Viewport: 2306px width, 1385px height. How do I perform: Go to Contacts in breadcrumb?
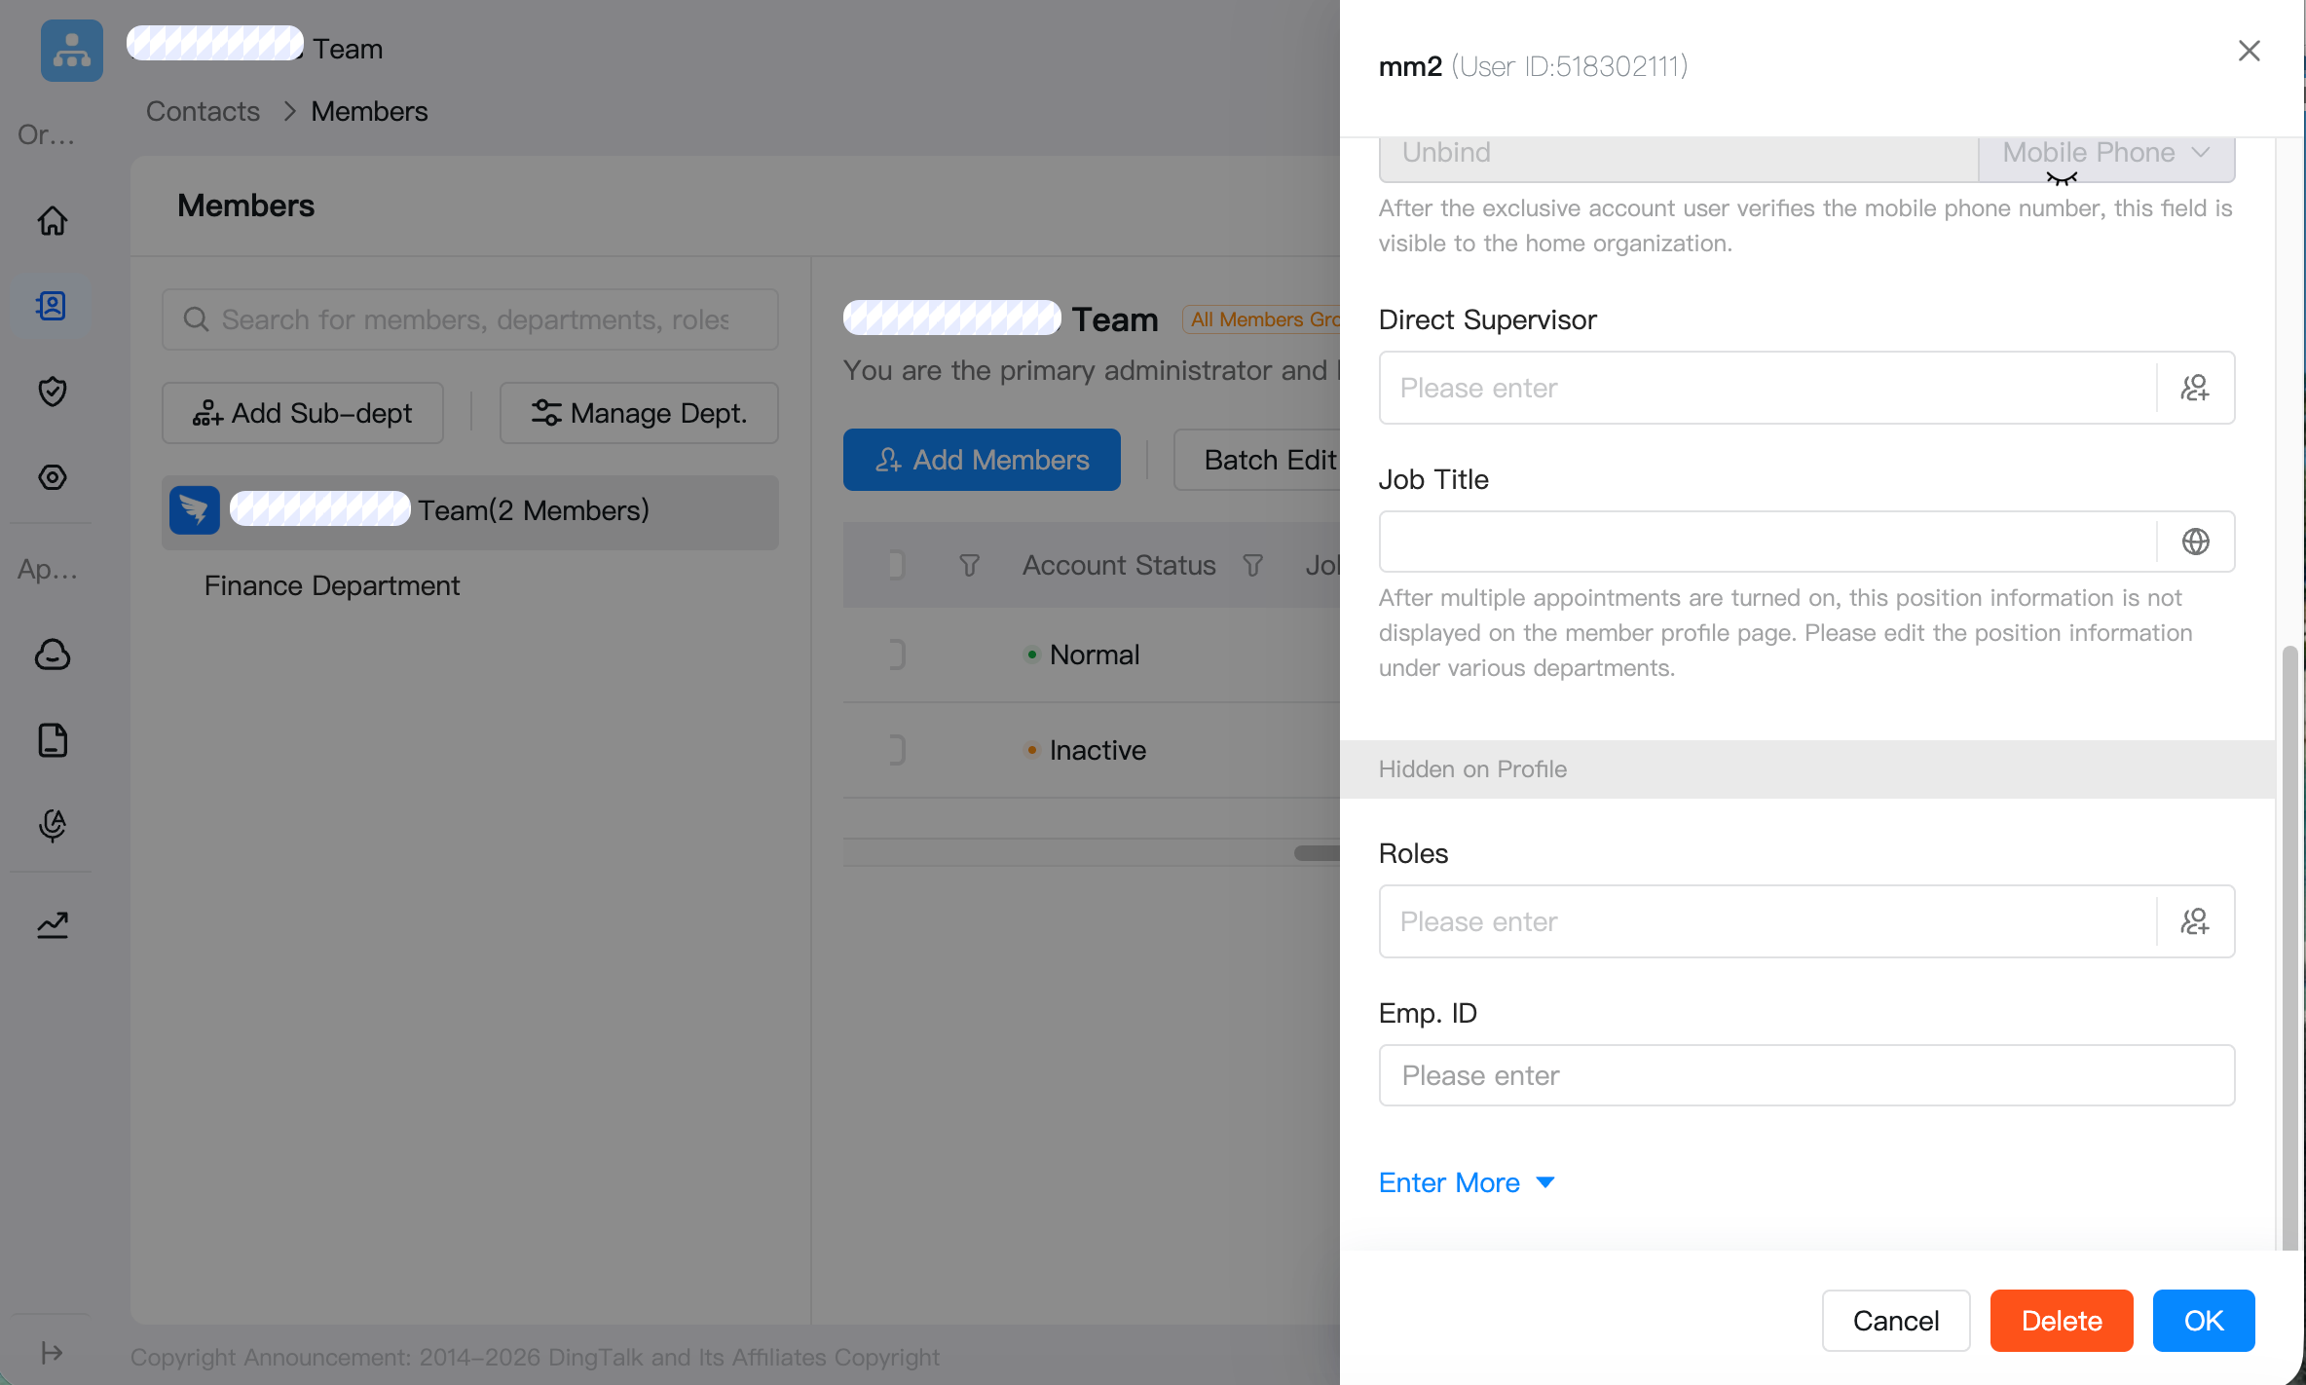click(203, 111)
